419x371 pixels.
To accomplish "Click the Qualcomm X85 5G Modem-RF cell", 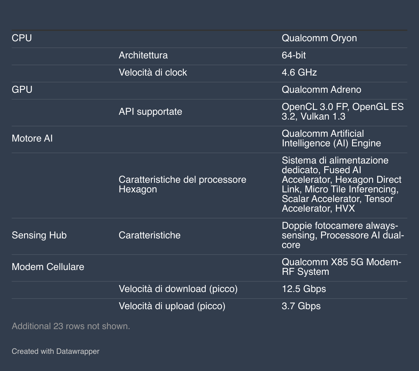I will (x=341, y=267).
